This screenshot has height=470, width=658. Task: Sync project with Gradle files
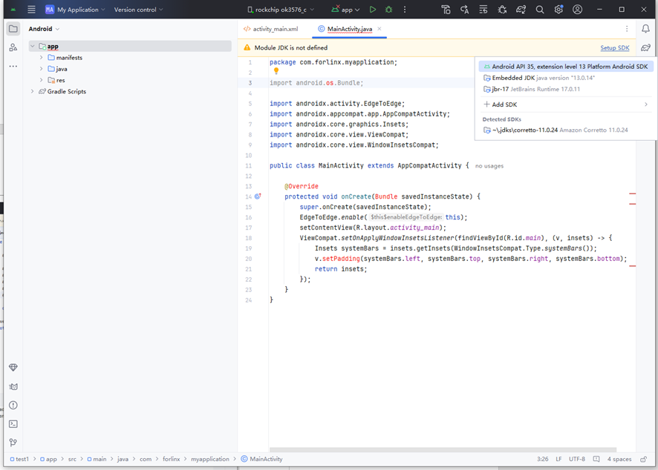pyautogui.click(x=521, y=10)
